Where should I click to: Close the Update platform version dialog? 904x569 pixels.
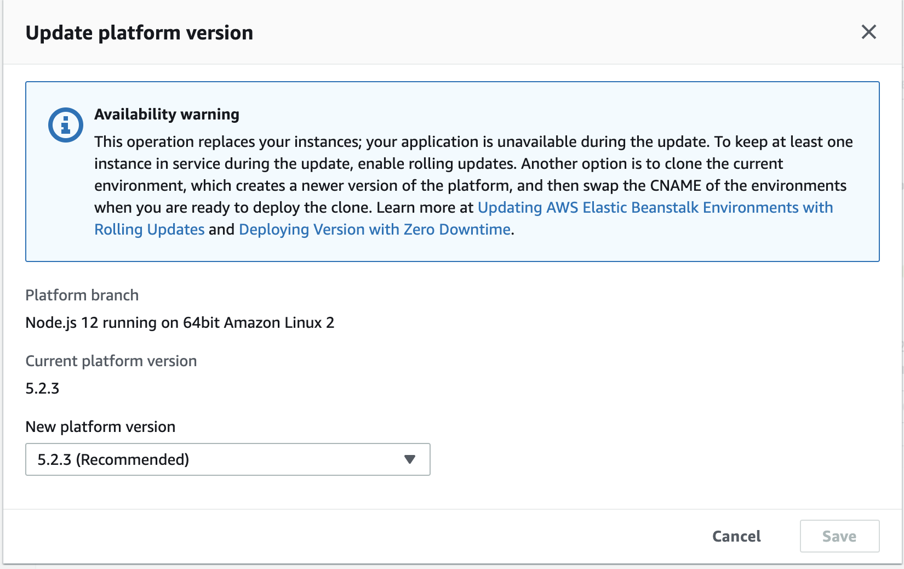click(868, 32)
